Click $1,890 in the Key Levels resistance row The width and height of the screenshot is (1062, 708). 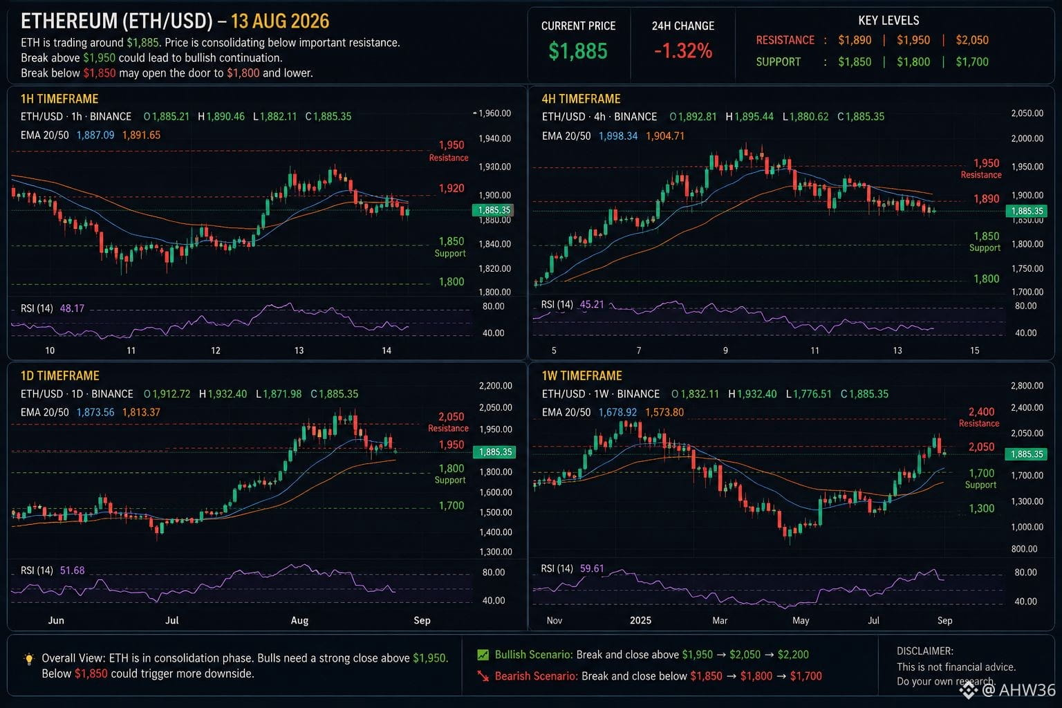(x=855, y=40)
